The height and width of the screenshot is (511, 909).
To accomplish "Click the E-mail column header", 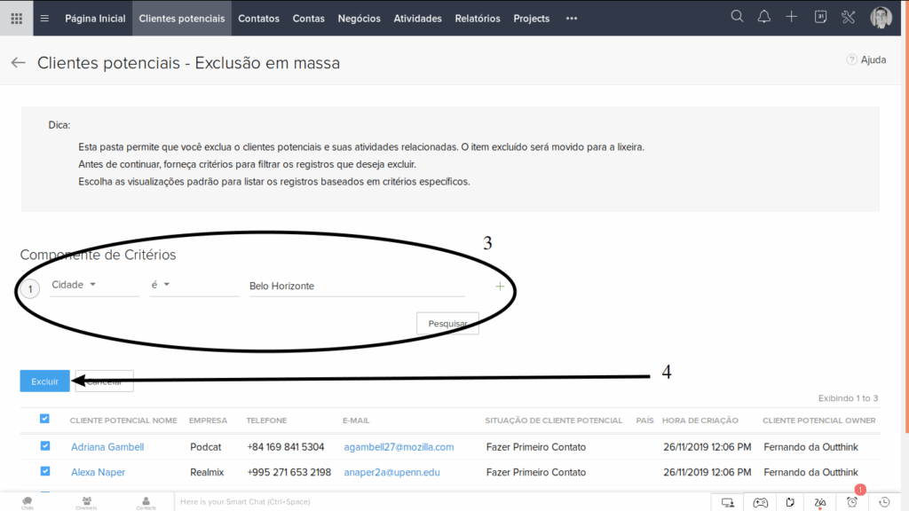I will click(x=356, y=420).
